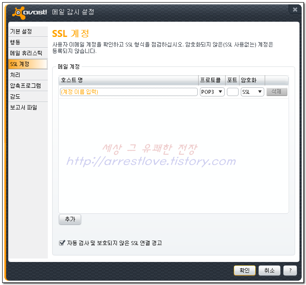Switch to the 감도 section
Viewport: 306px width, 285px height.
28,96
